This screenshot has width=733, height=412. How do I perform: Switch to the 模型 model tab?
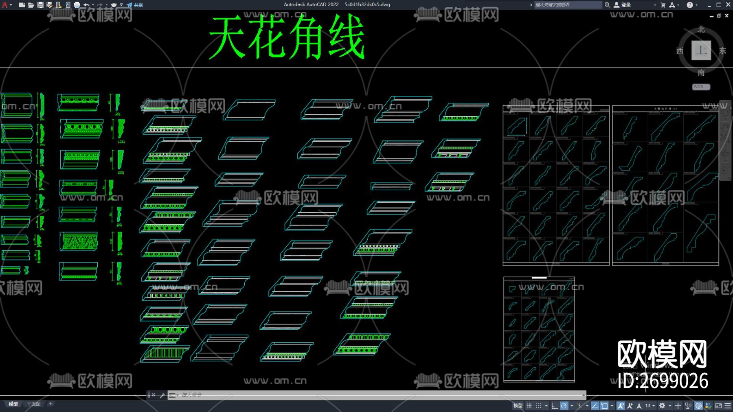click(13, 404)
